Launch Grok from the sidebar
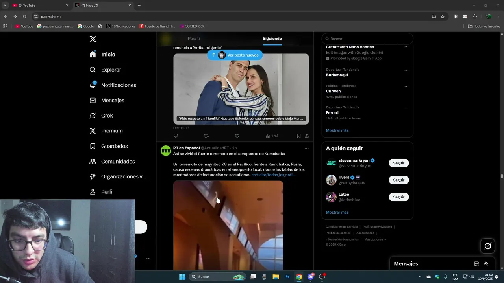504x283 pixels. click(x=101, y=116)
